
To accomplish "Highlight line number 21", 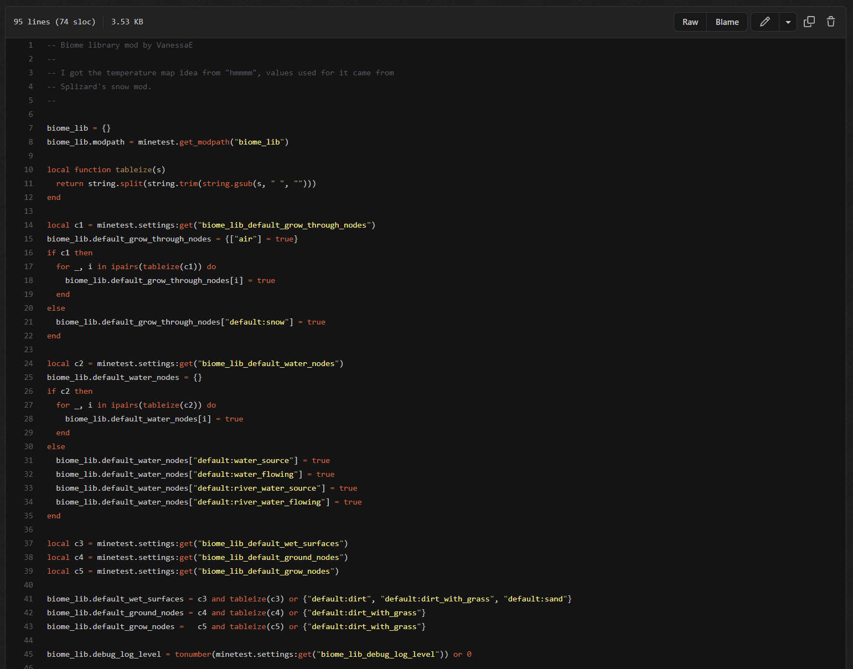I will (x=29, y=322).
